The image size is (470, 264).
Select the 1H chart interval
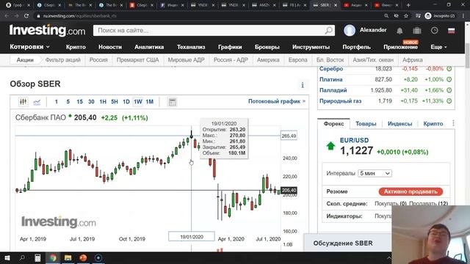click(103, 102)
